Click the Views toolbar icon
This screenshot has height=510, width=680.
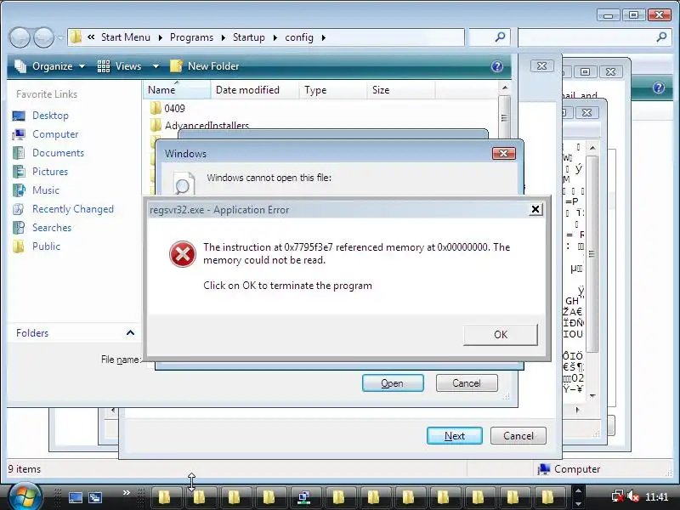pos(104,66)
